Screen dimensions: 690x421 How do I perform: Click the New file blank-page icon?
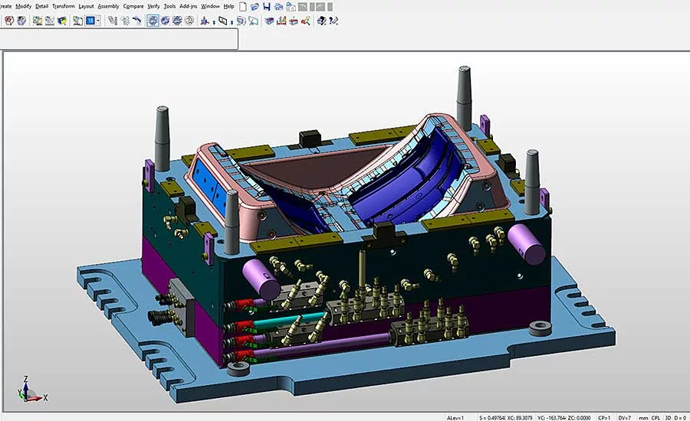coord(242,7)
